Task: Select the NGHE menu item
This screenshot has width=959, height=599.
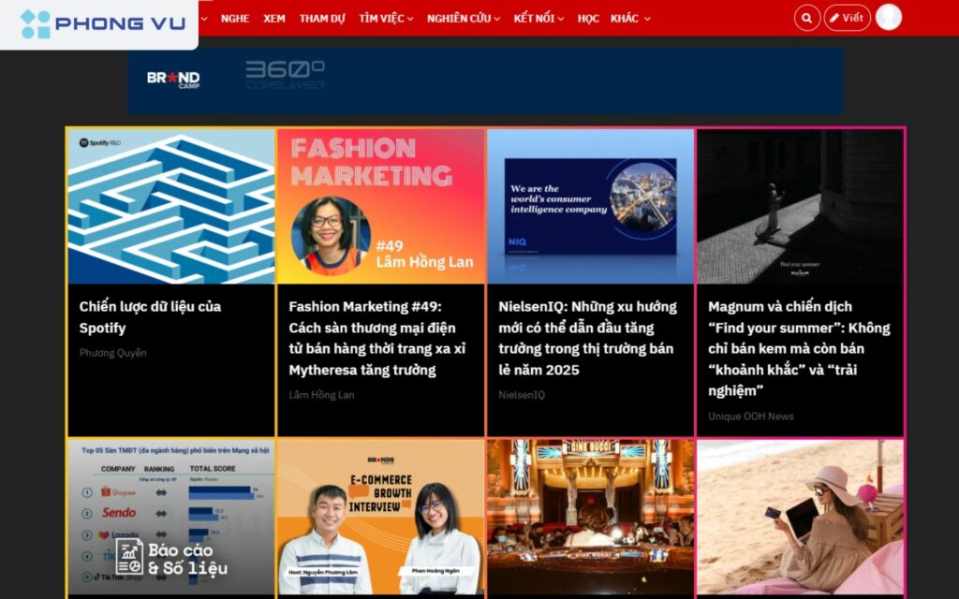Action: point(234,18)
